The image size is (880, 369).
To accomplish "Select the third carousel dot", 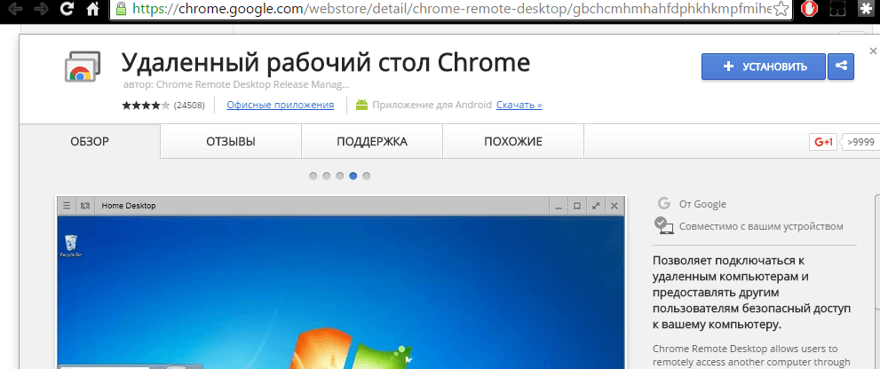I will (x=339, y=177).
